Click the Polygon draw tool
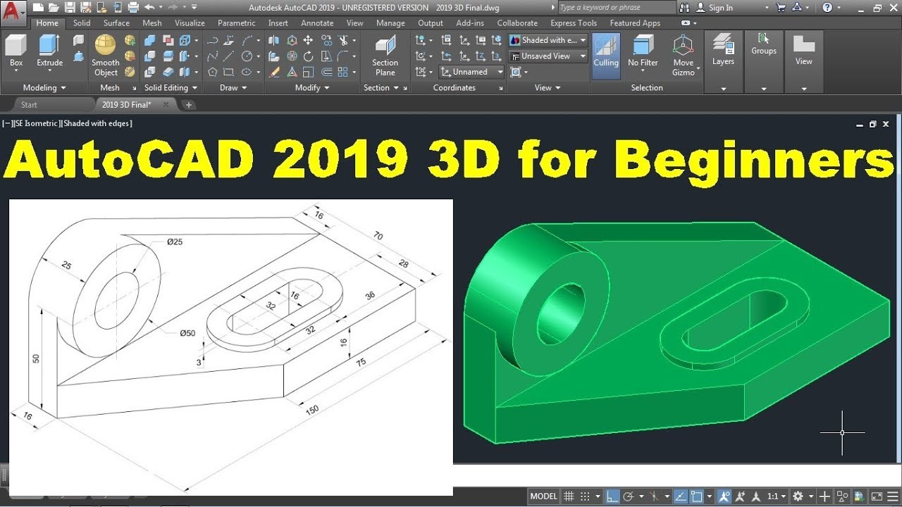The height and width of the screenshot is (507, 902). 212,72
